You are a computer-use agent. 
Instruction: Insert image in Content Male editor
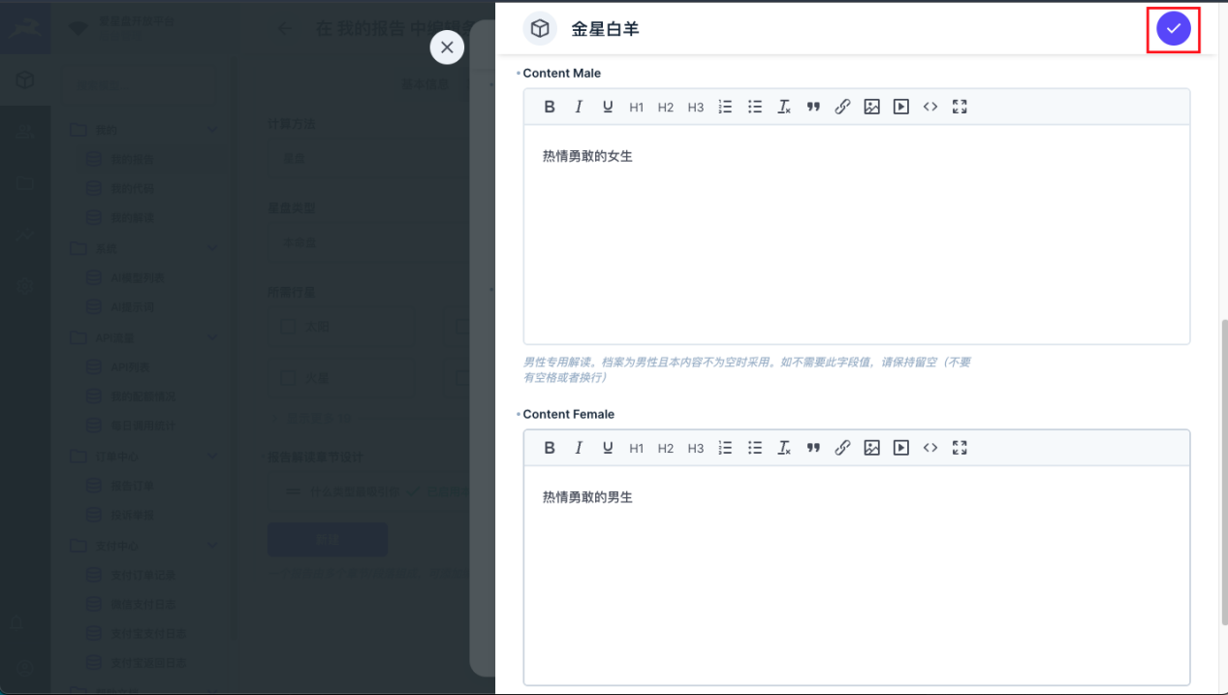pyautogui.click(x=871, y=107)
